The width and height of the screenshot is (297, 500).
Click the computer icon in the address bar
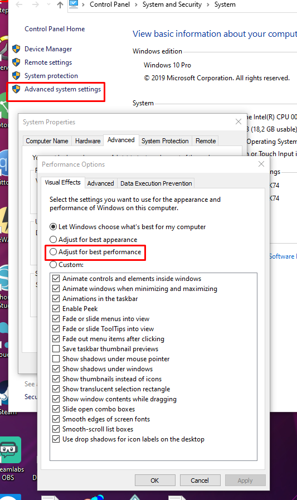coord(74,4)
